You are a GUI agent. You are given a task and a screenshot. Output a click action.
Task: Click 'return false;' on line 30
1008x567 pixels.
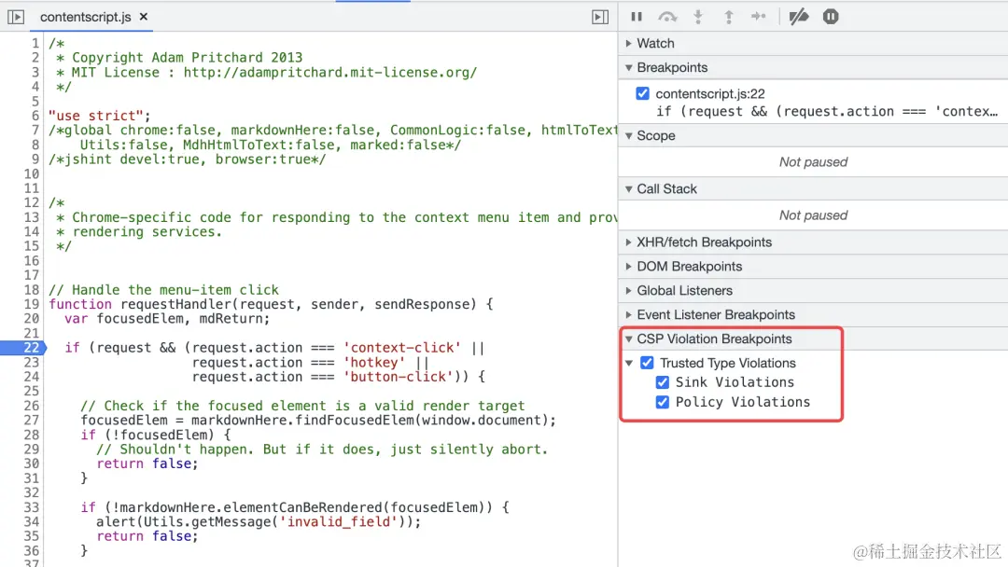(x=147, y=463)
